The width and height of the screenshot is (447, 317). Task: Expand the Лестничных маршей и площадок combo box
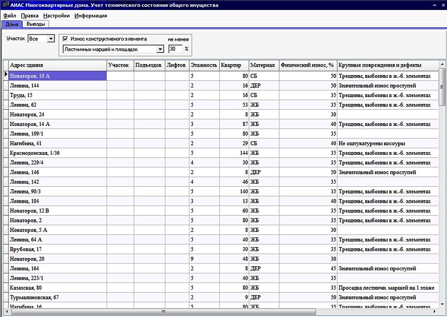coord(160,49)
